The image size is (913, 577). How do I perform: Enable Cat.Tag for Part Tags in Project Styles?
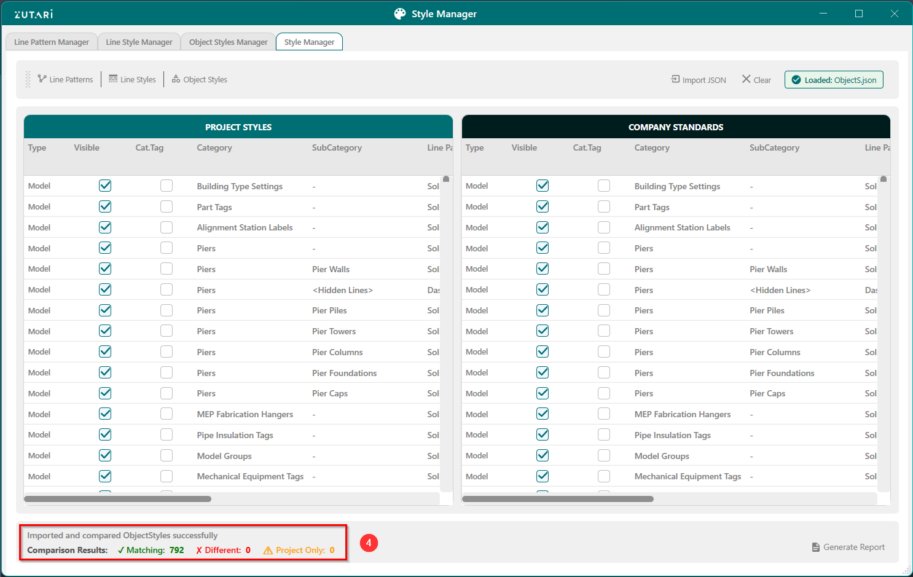pos(167,206)
